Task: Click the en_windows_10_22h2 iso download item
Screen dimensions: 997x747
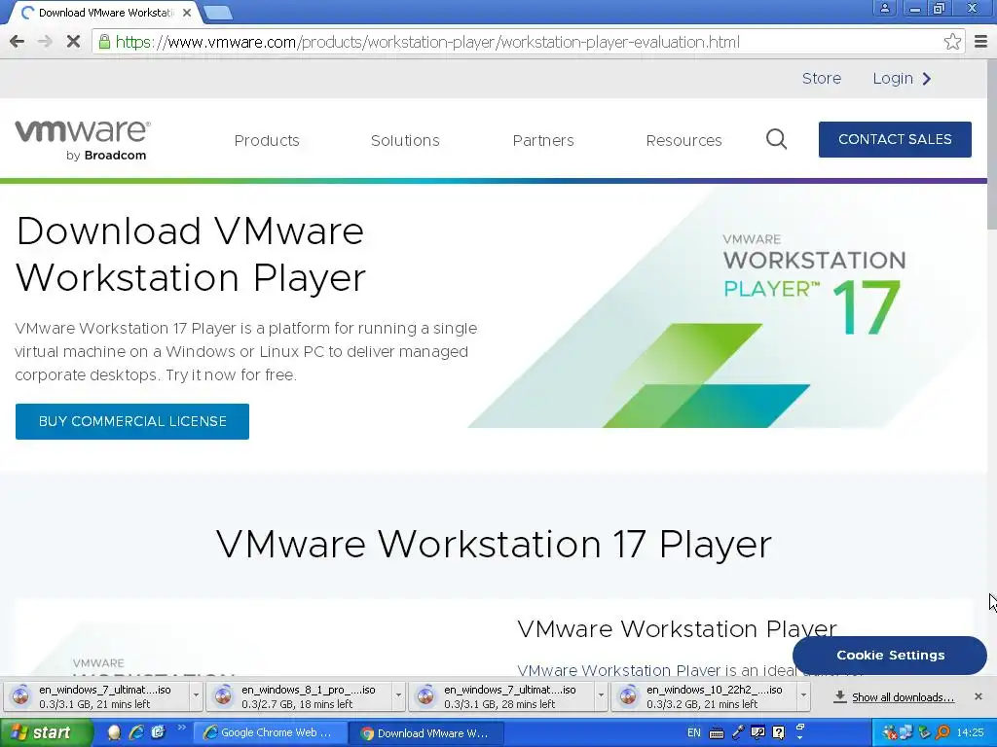Action: click(x=704, y=696)
